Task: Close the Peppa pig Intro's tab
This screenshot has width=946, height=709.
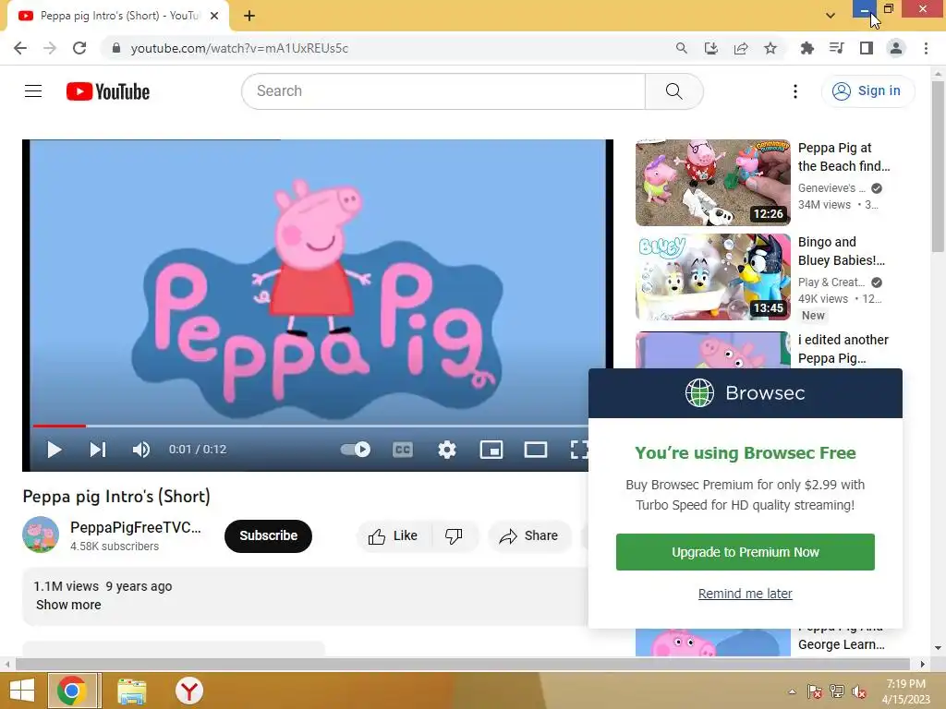Action: (214, 16)
